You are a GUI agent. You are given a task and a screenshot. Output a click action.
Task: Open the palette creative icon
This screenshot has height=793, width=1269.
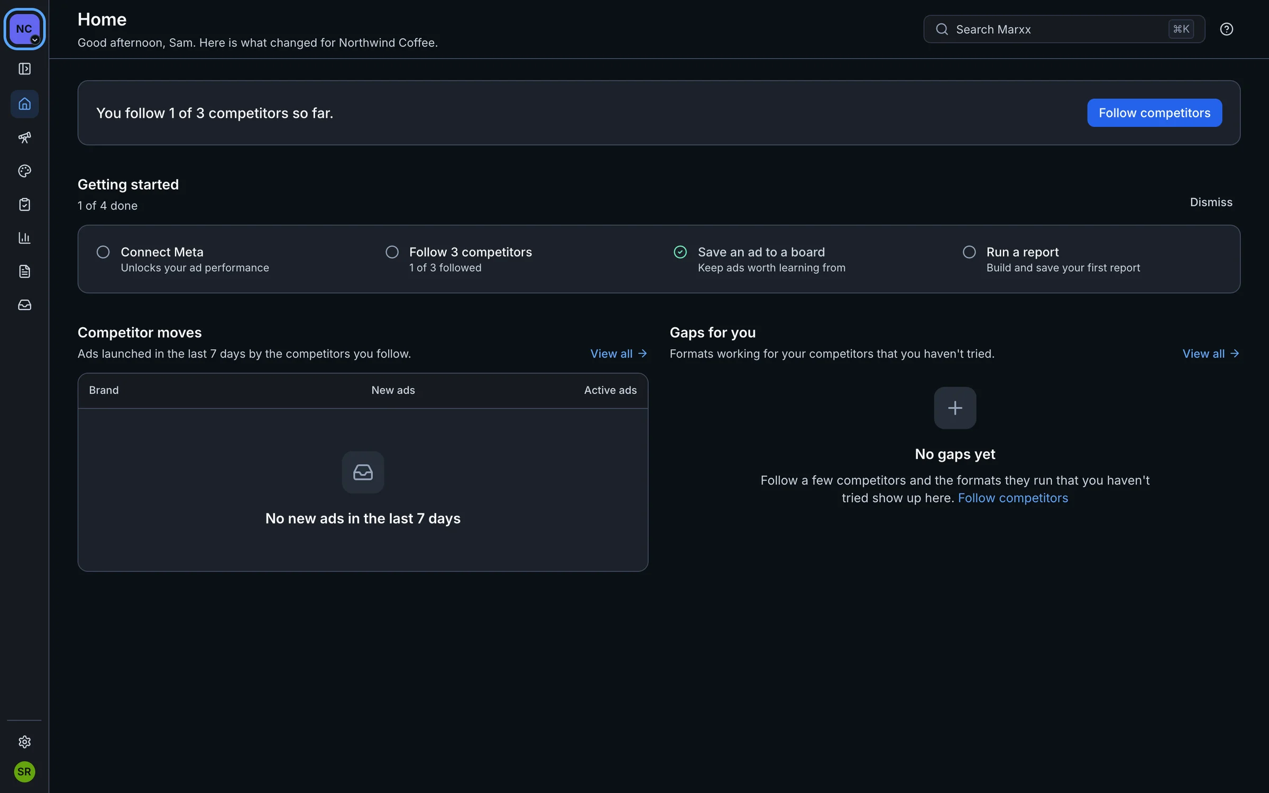pos(24,171)
